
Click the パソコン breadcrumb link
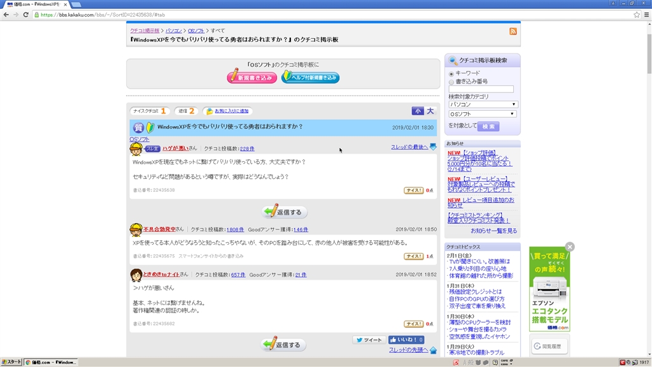(x=174, y=31)
